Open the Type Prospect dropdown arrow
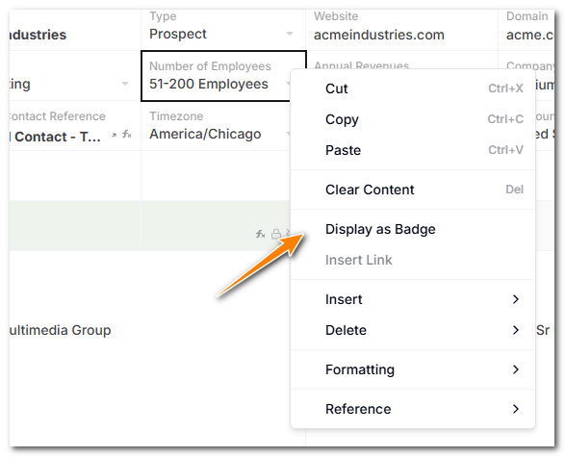This screenshot has height=457, width=565. 290,34
